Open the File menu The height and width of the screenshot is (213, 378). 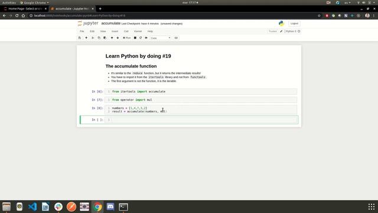[82, 31]
